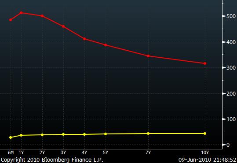Click the yellow data point at 5Y
The height and width of the screenshot is (163, 237).
pos(106,134)
